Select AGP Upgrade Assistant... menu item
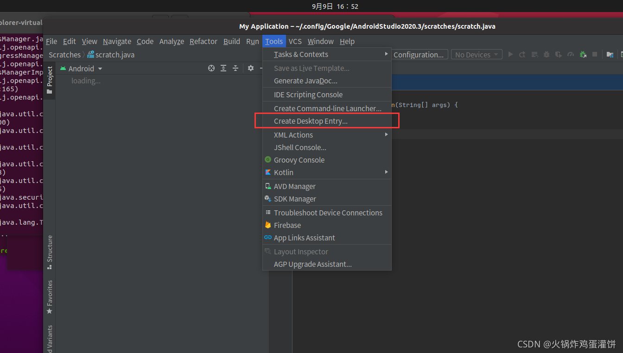Screen dimensions: 623x353 pyautogui.click(x=327, y=264)
